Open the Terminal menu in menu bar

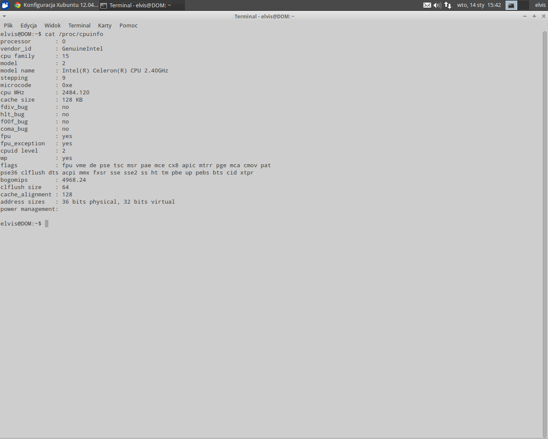(x=79, y=25)
